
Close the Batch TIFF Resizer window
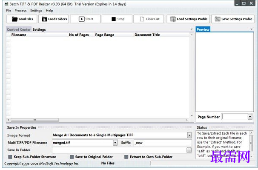[x=251, y=3]
